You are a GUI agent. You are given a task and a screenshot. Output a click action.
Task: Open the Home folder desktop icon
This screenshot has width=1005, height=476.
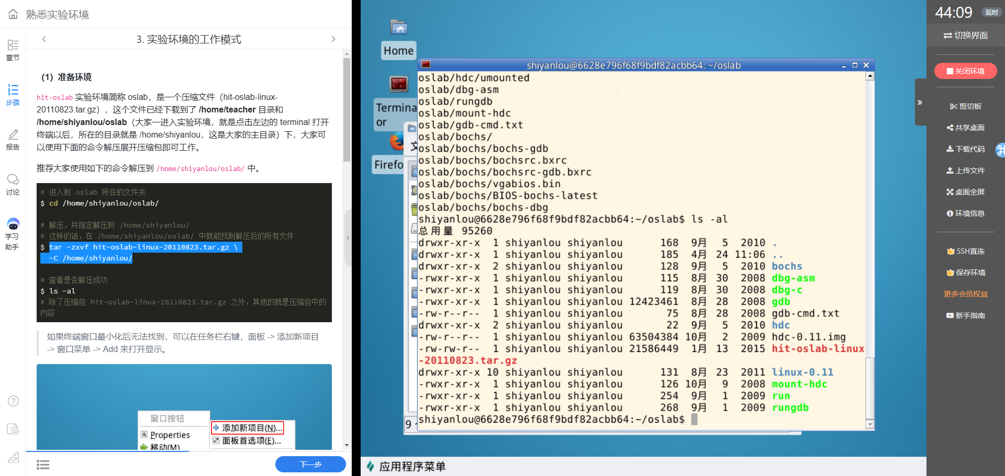click(399, 28)
